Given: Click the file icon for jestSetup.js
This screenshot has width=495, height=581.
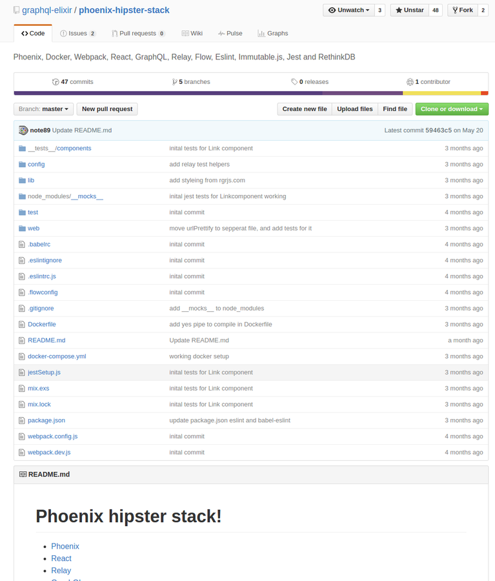Looking at the screenshot, I should click(22, 372).
